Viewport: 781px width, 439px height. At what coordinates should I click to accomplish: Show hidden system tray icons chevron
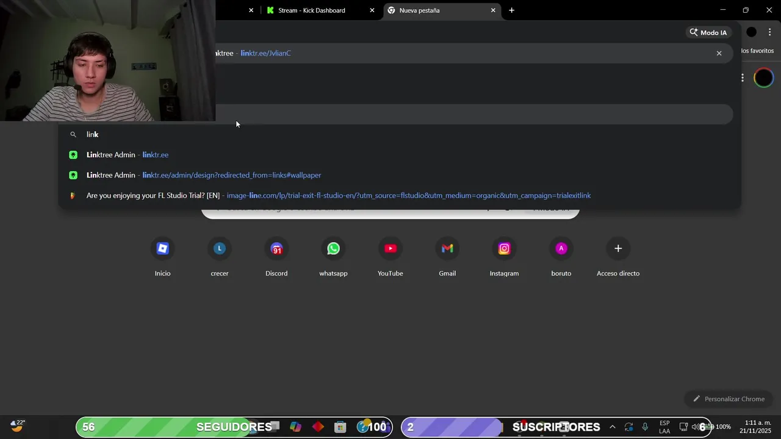pyautogui.click(x=613, y=427)
